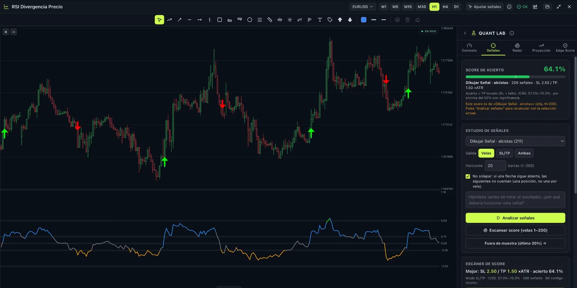
Task: Pick the price tag label tool
Action: (x=330, y=20)
